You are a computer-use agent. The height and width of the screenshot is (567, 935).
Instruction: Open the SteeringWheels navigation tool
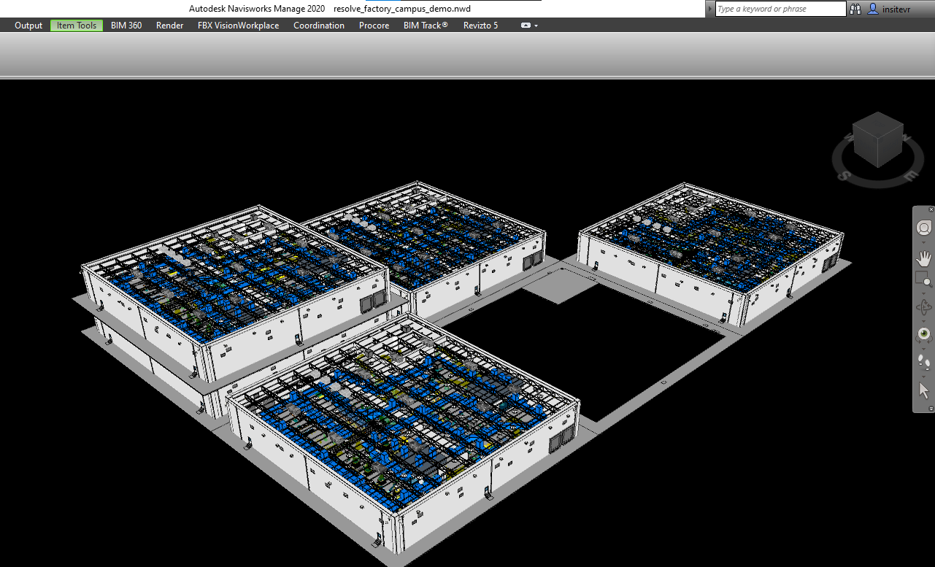924,228
